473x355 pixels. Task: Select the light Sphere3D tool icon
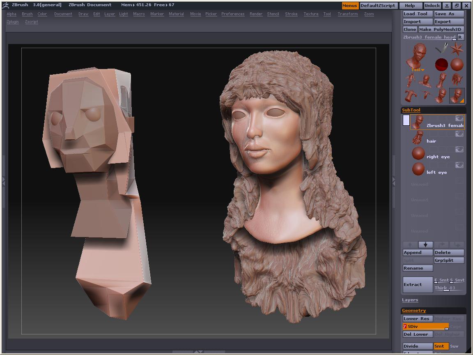[x=457, y=64]
